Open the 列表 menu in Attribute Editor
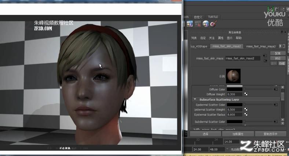 pyautogui.click(x=194, y=38)
